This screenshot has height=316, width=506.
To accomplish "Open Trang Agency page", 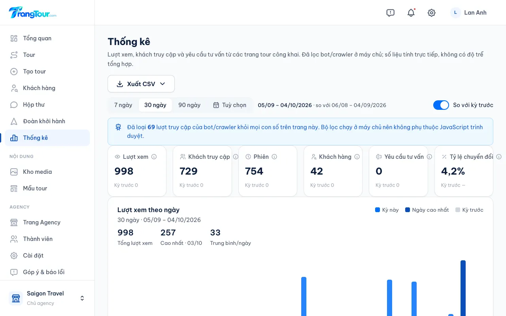I will [47, 222].
